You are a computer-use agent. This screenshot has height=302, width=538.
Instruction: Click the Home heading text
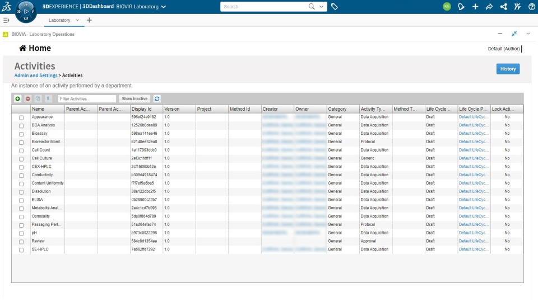click(x=40, y=48)
